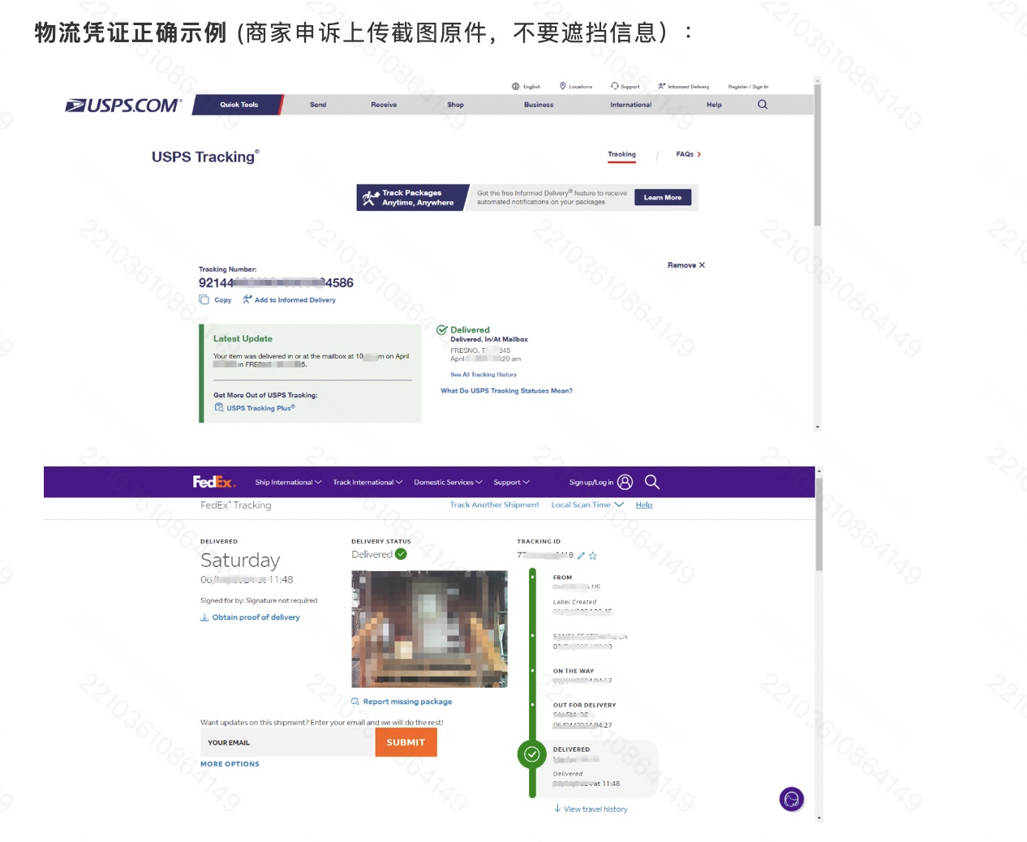Open USPS Tracking Plus link
The width and height of the screenshot is (1027, 842).
pyautogui.click(x=255, y=408)
